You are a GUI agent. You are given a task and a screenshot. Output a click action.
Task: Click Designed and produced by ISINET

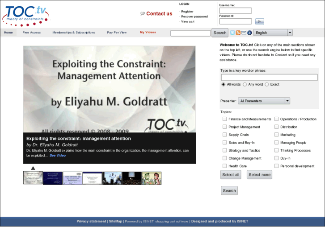(x=219, y=221)
